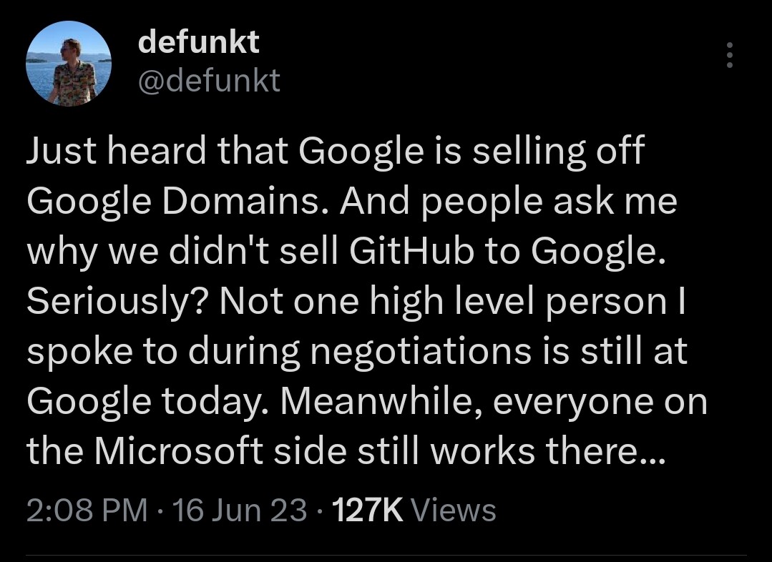Open profile via the circular avatar thumbnail
Viewport: 772px width, 562px height.
coord(69,63)
